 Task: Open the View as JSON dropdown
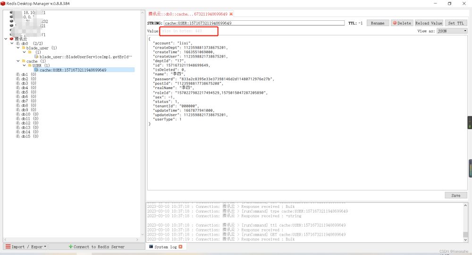(x=451, y=31)
